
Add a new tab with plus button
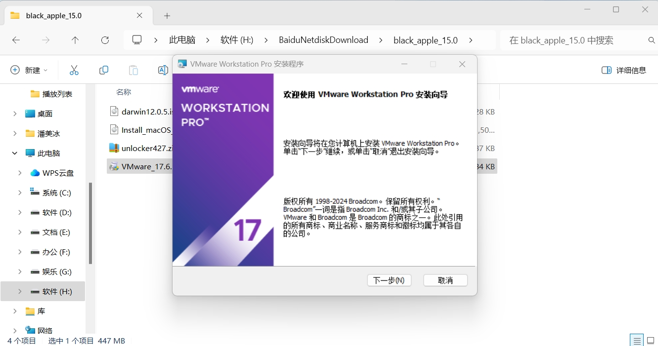[x=167, y=15]
